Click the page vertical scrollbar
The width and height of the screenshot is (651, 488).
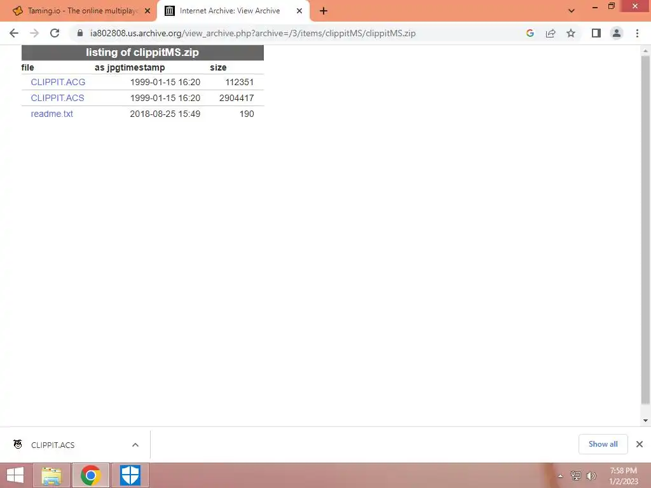point(645,229)
